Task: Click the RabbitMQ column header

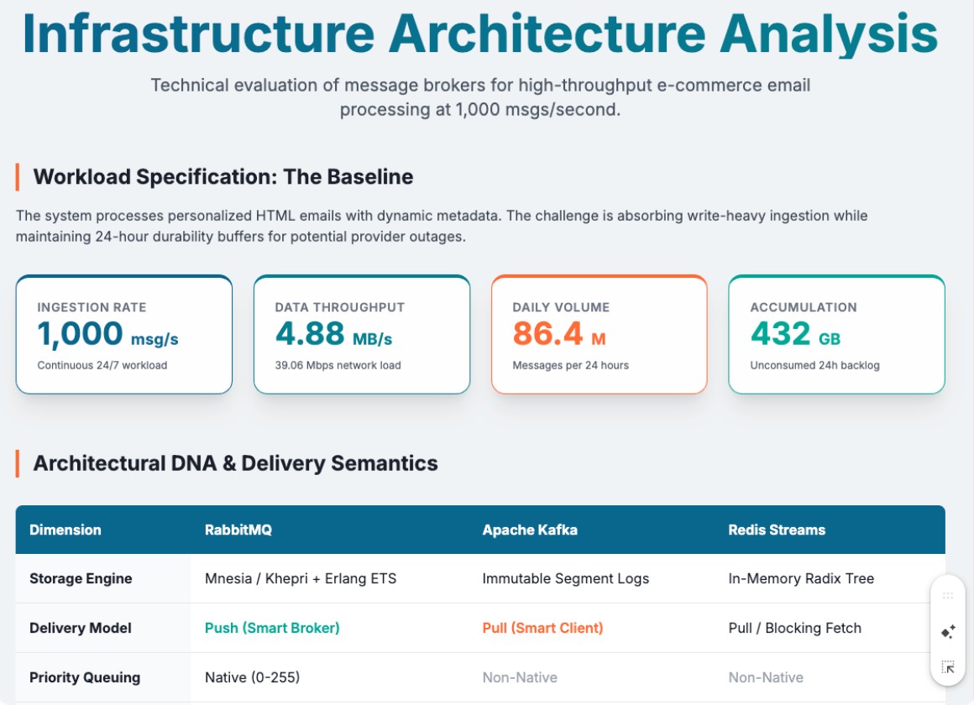Action: 238,530
